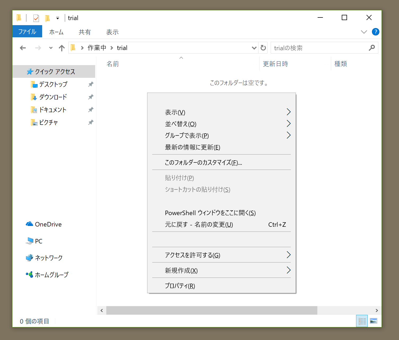
Task: Open Help with blue question mark icon
Action: (375, 32)
